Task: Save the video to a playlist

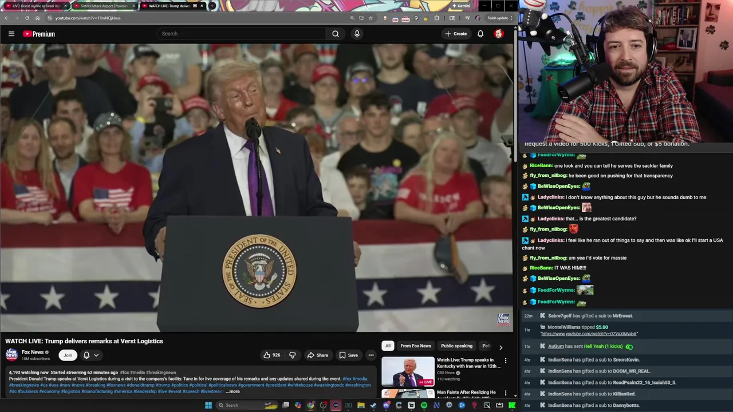Action: coord(348,355)
